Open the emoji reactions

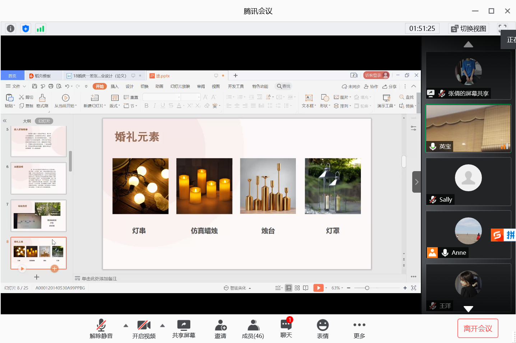click(322, 328)
